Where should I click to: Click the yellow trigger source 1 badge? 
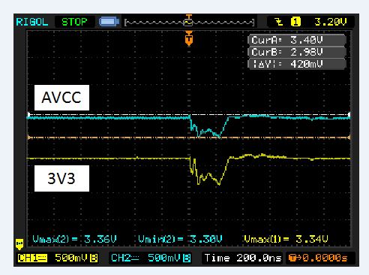[295, 22]
